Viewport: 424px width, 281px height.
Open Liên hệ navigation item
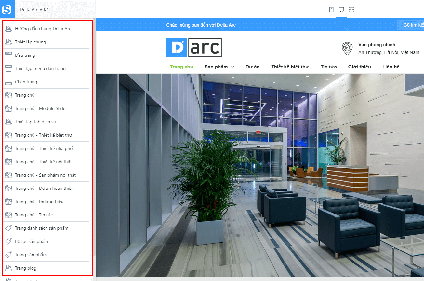point(391,67)
